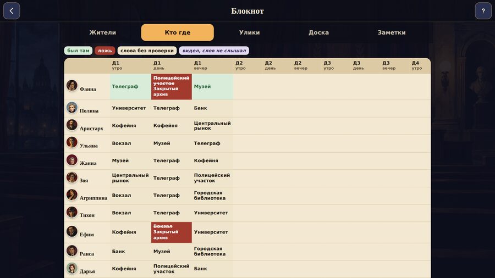Toggle the 'слова без проверки' tag

click(x=147, y=51)
